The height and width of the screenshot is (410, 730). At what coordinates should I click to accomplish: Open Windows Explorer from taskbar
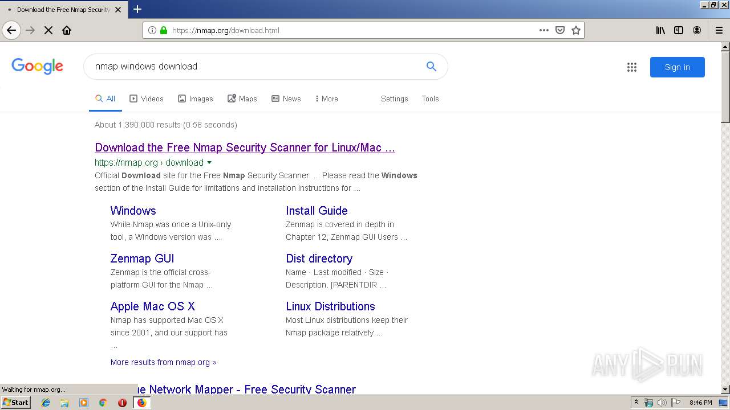pos(64,403)
